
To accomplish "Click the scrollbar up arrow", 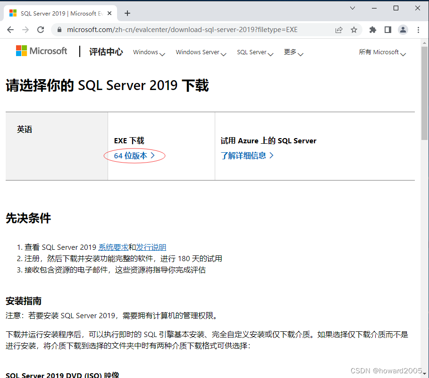I will pos(424,43).
